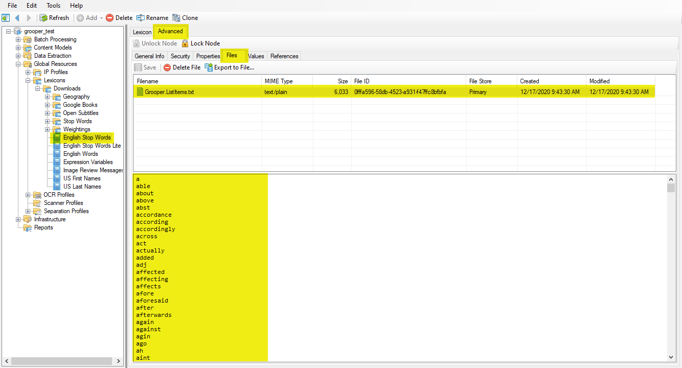
Task: Switch to the Lexicon tab
Action: [x=142, y=32]
